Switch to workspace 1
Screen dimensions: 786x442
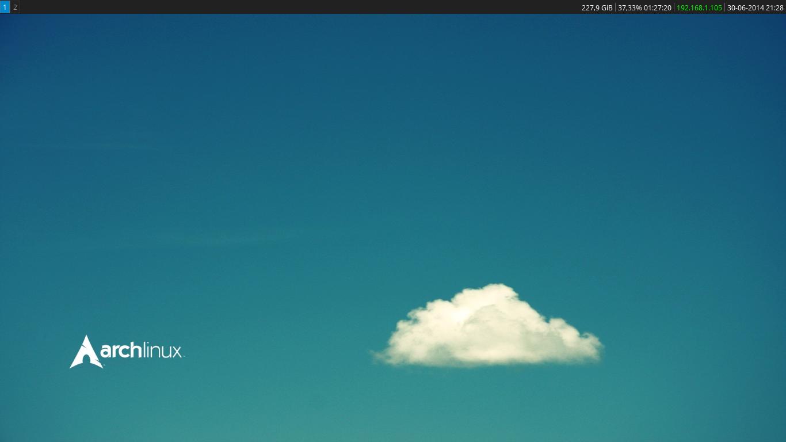(x=5, y=7)
